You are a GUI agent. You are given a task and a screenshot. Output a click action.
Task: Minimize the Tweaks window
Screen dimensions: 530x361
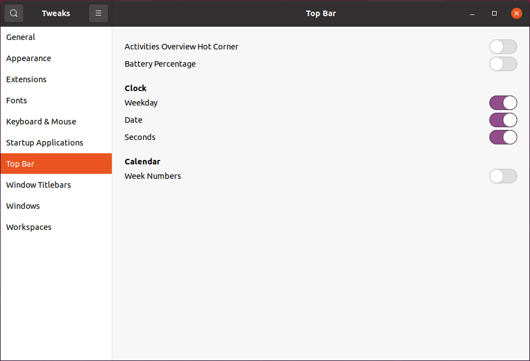point(472,13)
